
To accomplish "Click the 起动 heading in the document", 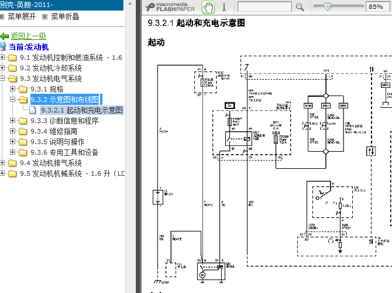I will (x=156, y=42).
